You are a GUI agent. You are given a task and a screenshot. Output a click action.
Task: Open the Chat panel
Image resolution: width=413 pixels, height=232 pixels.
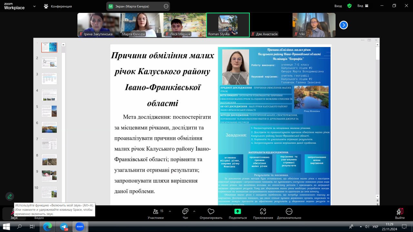(185, 213)
